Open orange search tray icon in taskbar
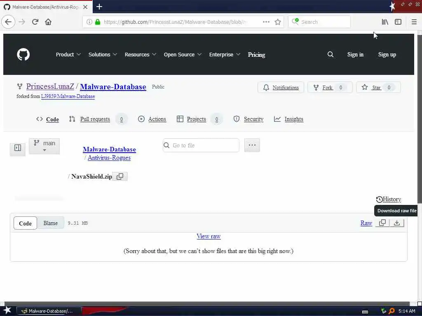Image resolution: width=422 pixels, height=316 pixels. [x=392, y=311]
